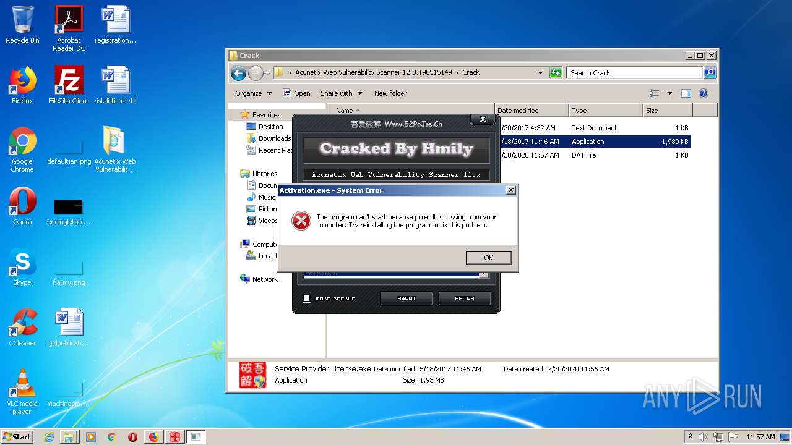Select the girlpublicati Word document on desktop
Screen dimensions: 792x445
click(69, 328)
